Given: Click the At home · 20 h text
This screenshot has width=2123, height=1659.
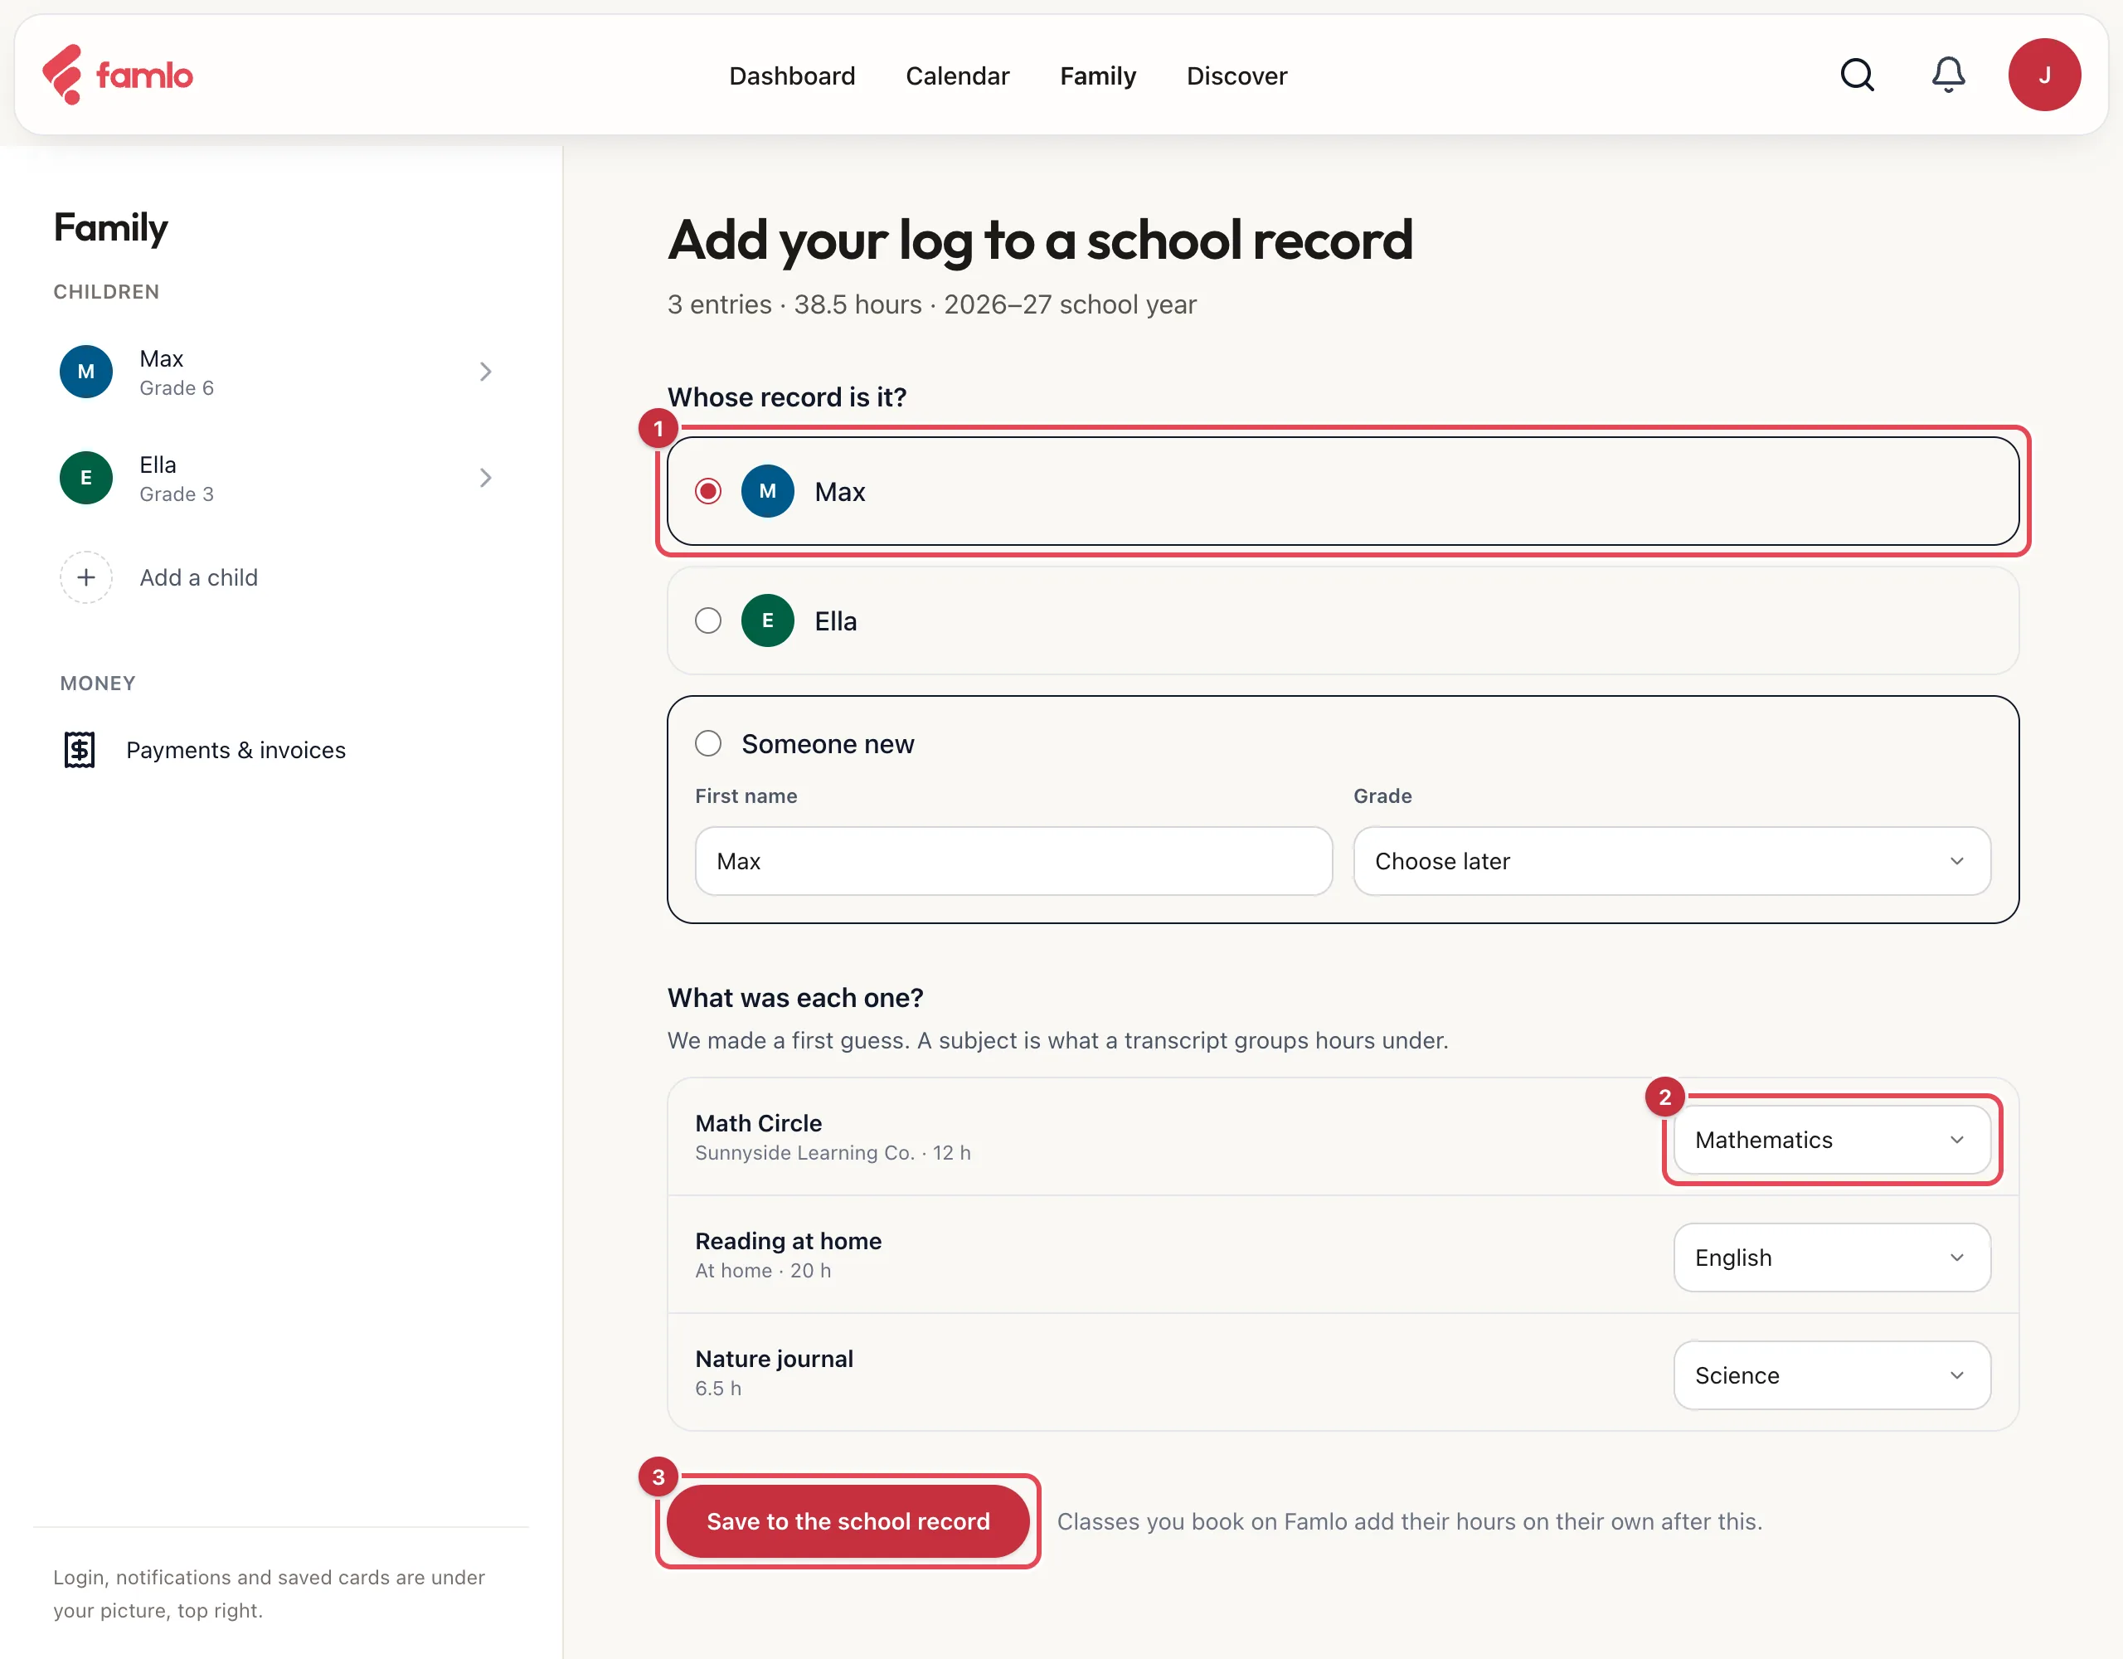Looking at the screenshot, I should (x=762, y=1270).
